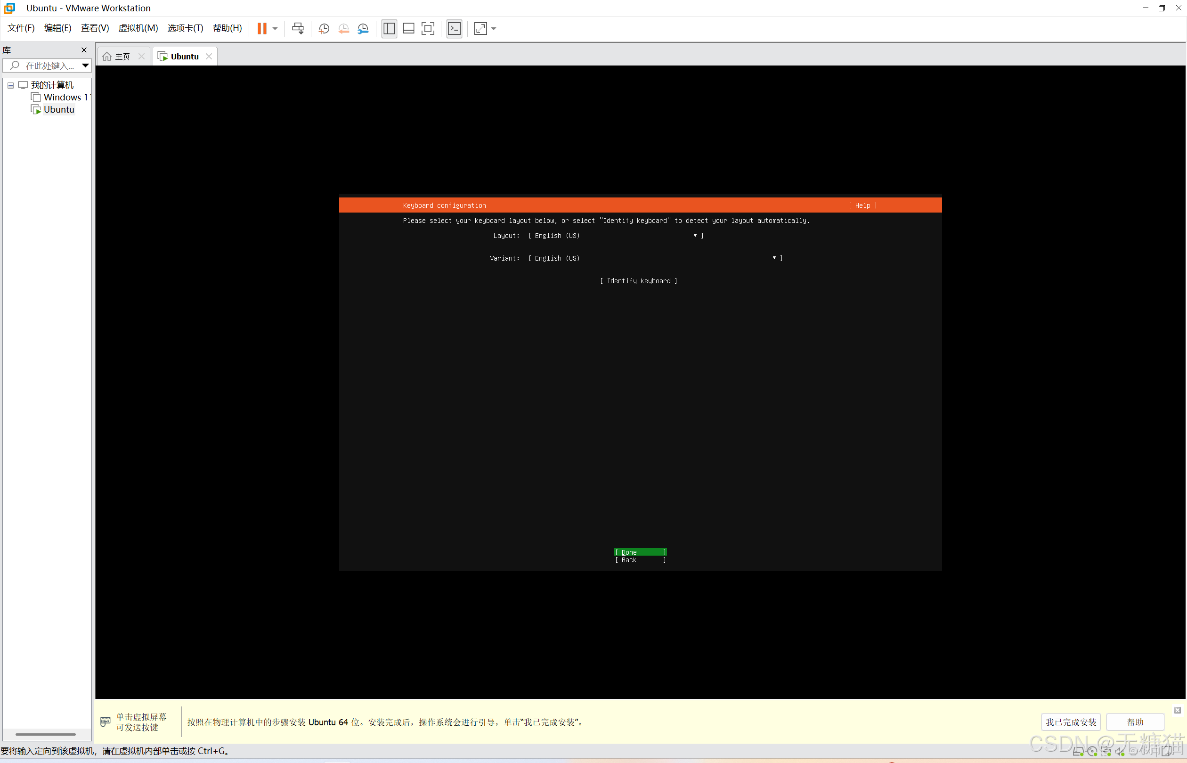The height and width of the screenshot is (763, 1187).
Task: Expand the Variant English (US) dropdown
Action: tap(655, 258)
